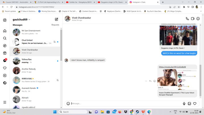Open Avaneesh Kanala conversation

[35, 90]
